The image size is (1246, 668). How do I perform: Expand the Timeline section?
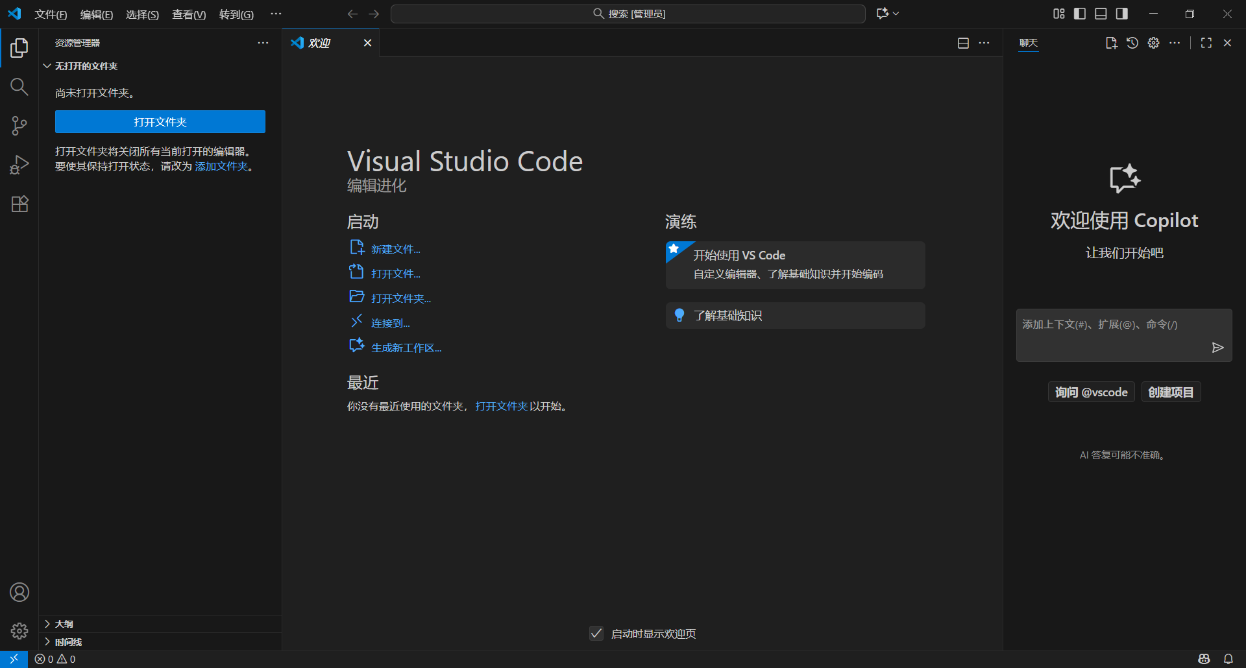coord(160,642)
